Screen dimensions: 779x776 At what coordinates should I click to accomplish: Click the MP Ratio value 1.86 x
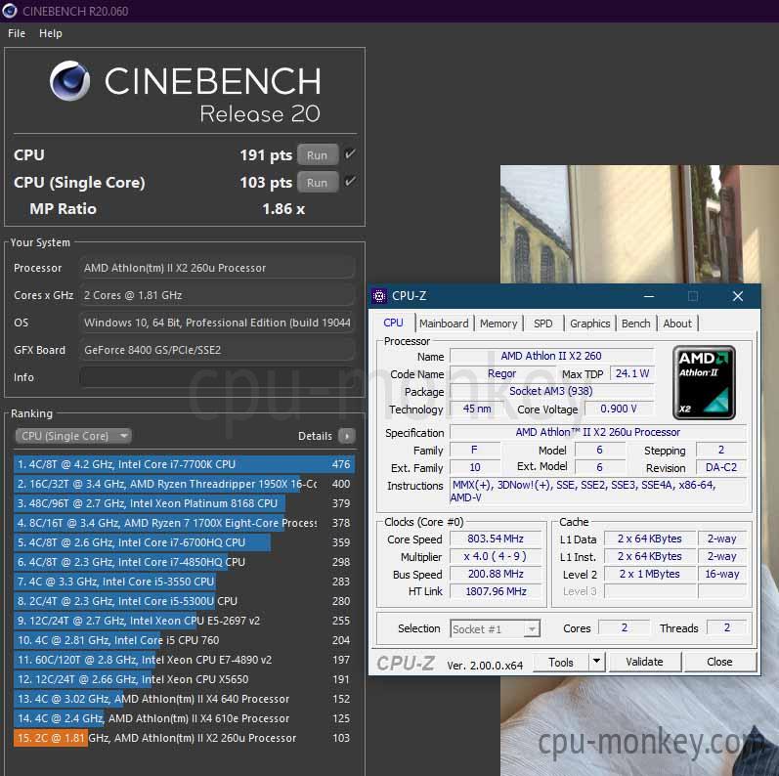pos(283,208)
